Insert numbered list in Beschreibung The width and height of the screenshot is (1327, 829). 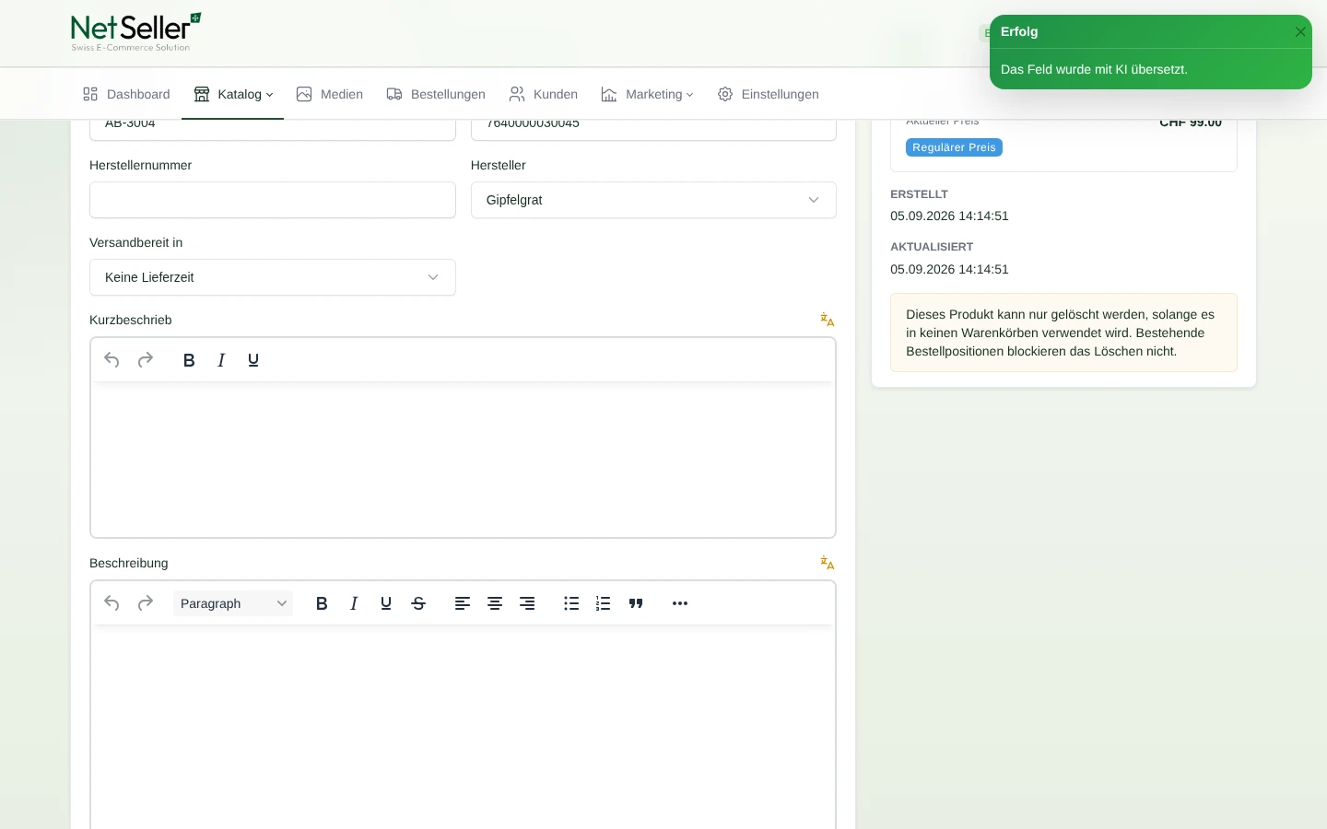(604, 603)
